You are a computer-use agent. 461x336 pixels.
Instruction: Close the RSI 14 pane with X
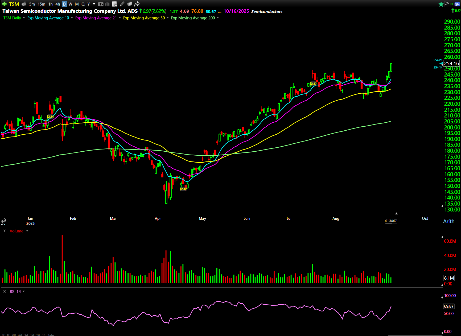(5, 292)
